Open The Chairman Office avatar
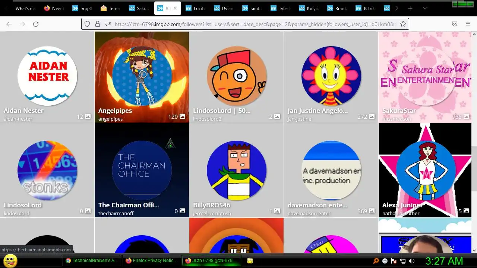Screen dimensions: 477x268 point(142,170)
